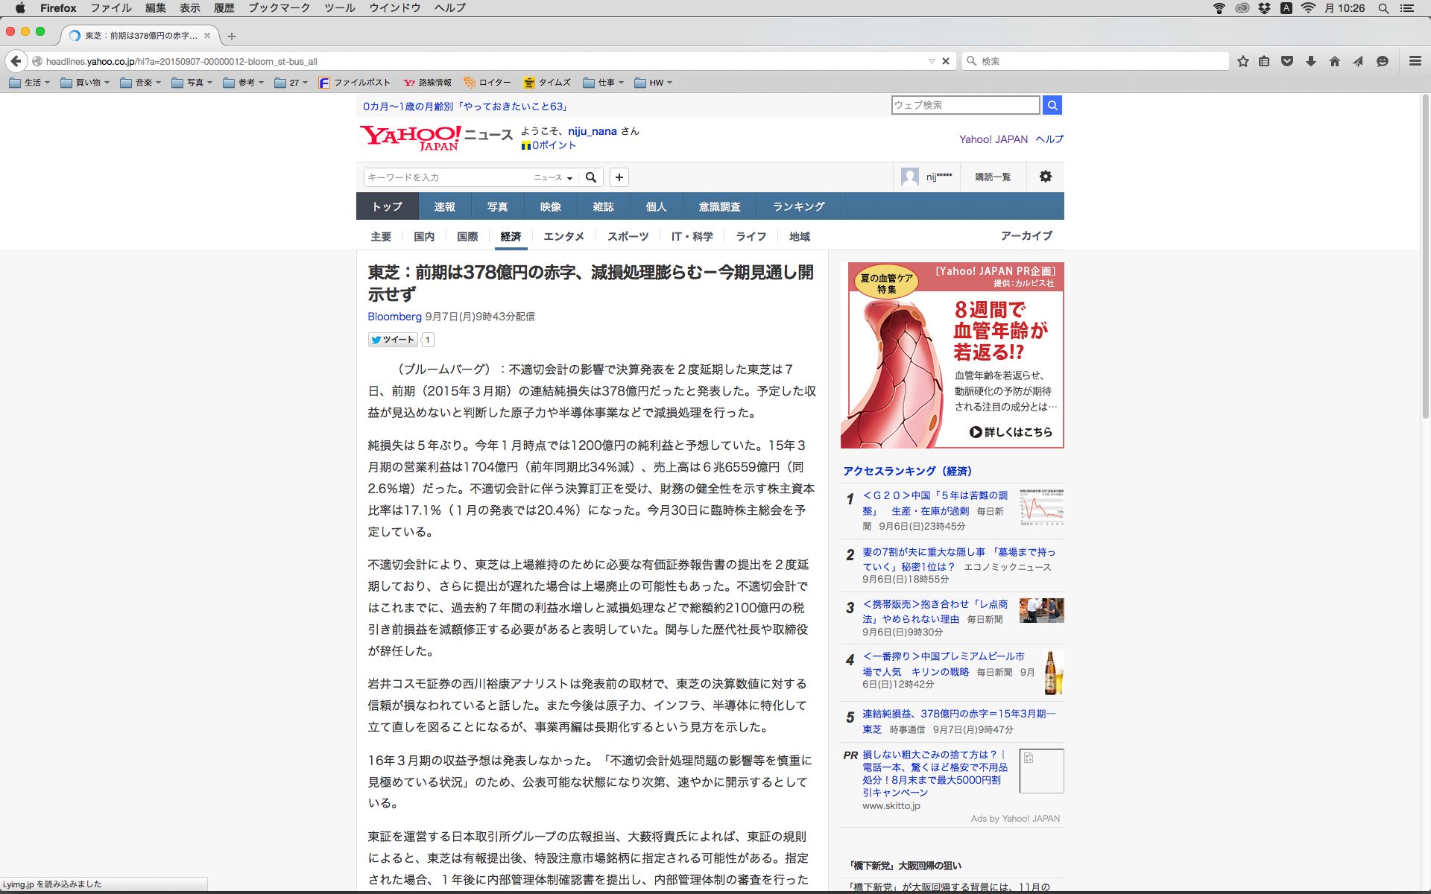Expand the 生活 bookmarks folder

pyautogui.click(x=30, y=83)
